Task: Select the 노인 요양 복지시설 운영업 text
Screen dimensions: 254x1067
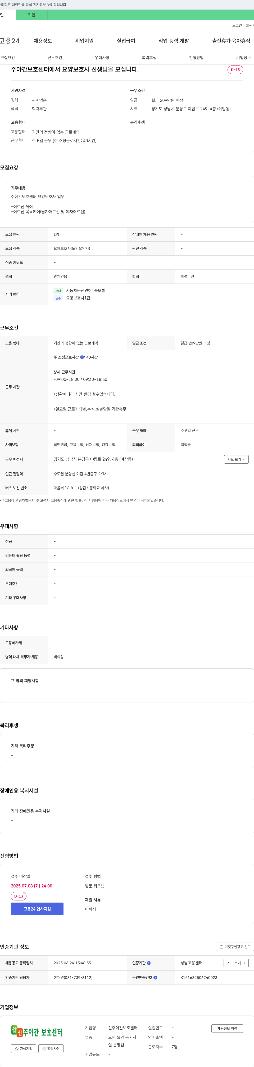Action: (122, 1041)
